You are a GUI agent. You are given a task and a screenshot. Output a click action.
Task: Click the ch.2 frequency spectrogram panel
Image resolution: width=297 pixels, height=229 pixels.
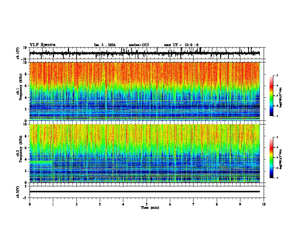pos(145,153)
